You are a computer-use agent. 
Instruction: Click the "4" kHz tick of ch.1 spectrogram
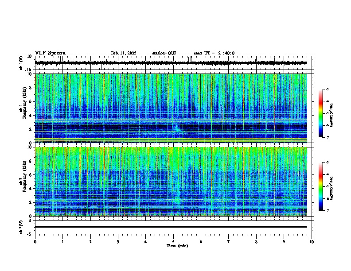coord(31,116)
